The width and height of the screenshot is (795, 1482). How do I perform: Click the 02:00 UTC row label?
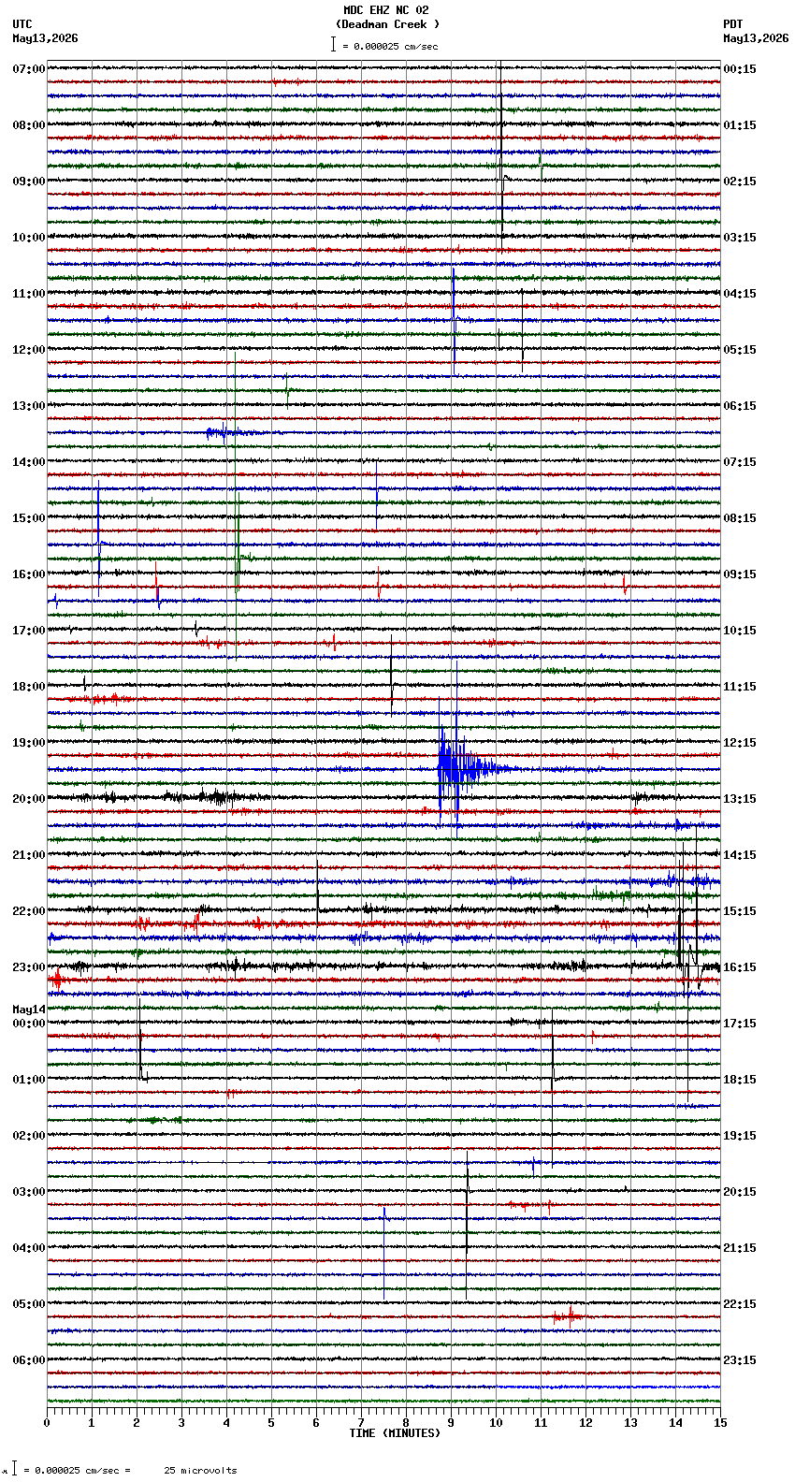29,1136
